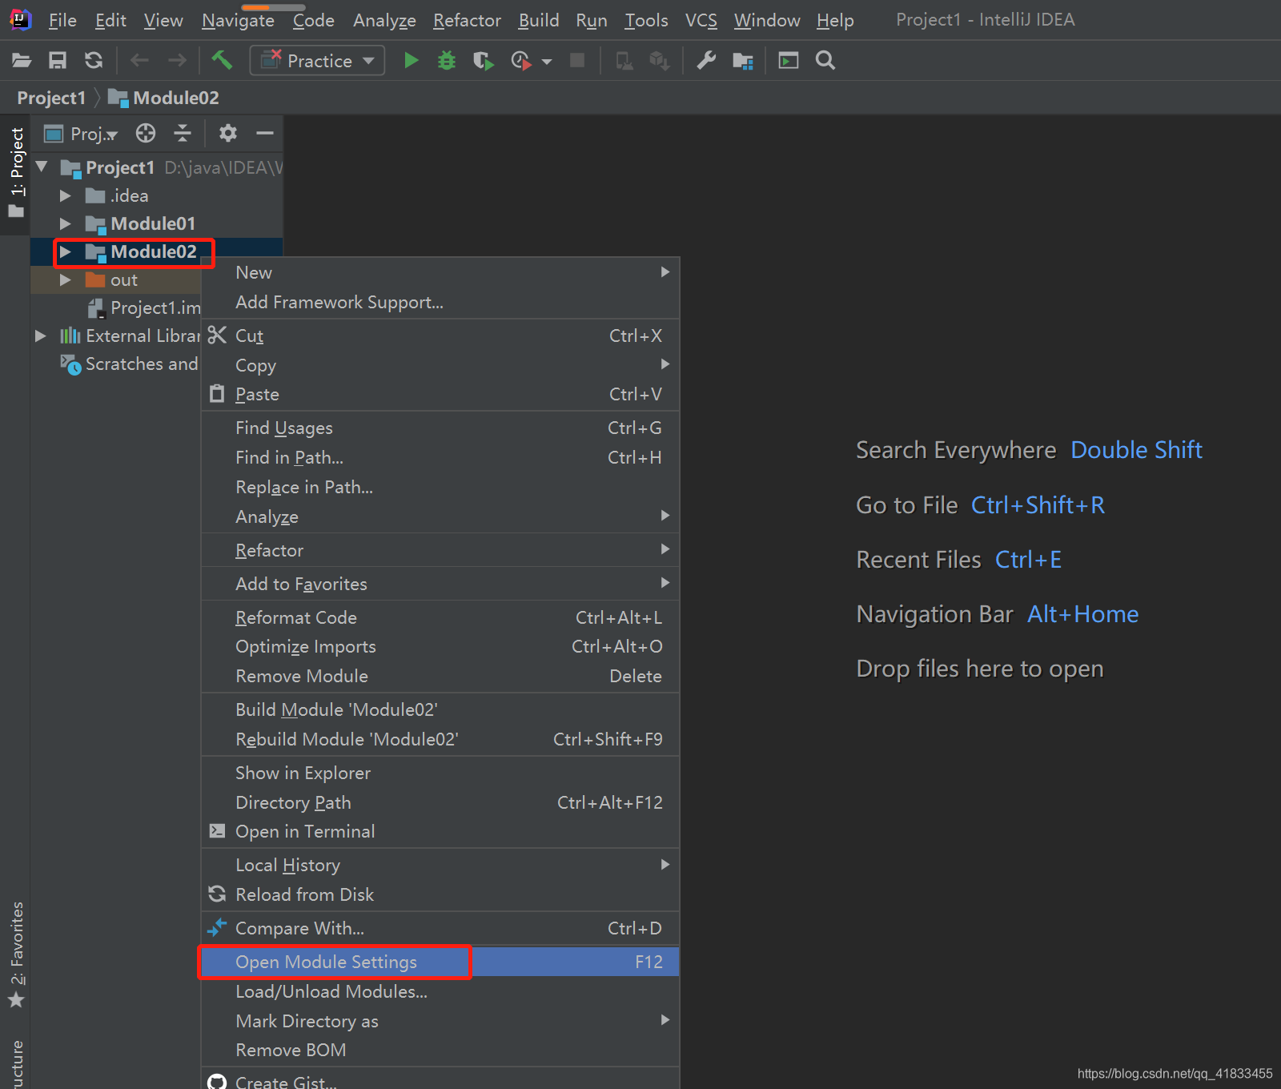1281x1089 pixels.
Task: Run the Practice configuration with green play
Action: pyautogui.click(x=411, y=60)
